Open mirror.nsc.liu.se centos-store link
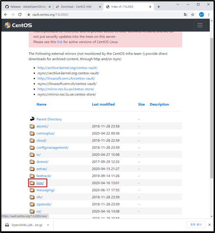This screenshot has height=233, width=215. [66, 89]
